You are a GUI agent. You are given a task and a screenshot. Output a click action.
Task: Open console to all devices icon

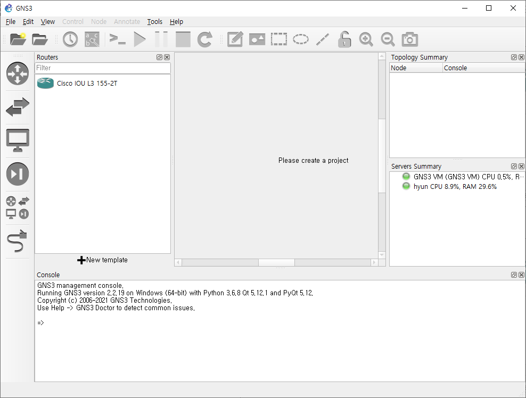(118, 39)
